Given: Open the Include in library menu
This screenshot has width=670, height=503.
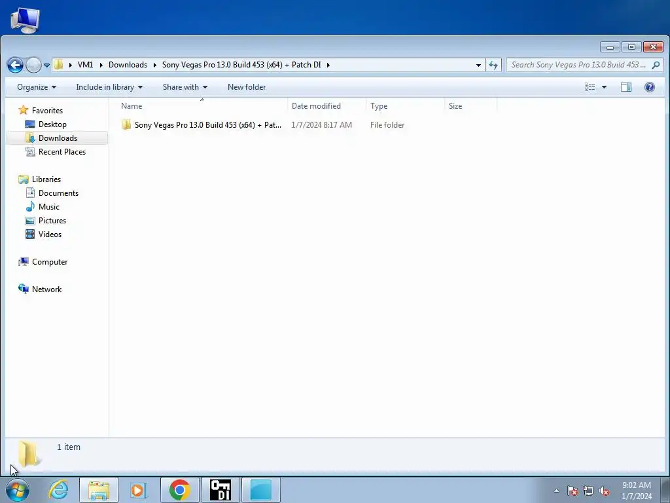Looking at the screenshot, I should 109,87.
